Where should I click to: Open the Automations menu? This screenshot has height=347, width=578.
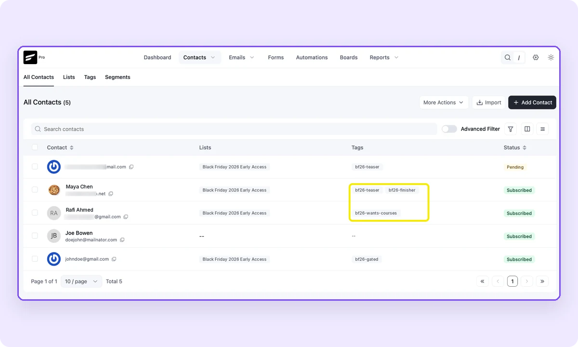point(312,57)
